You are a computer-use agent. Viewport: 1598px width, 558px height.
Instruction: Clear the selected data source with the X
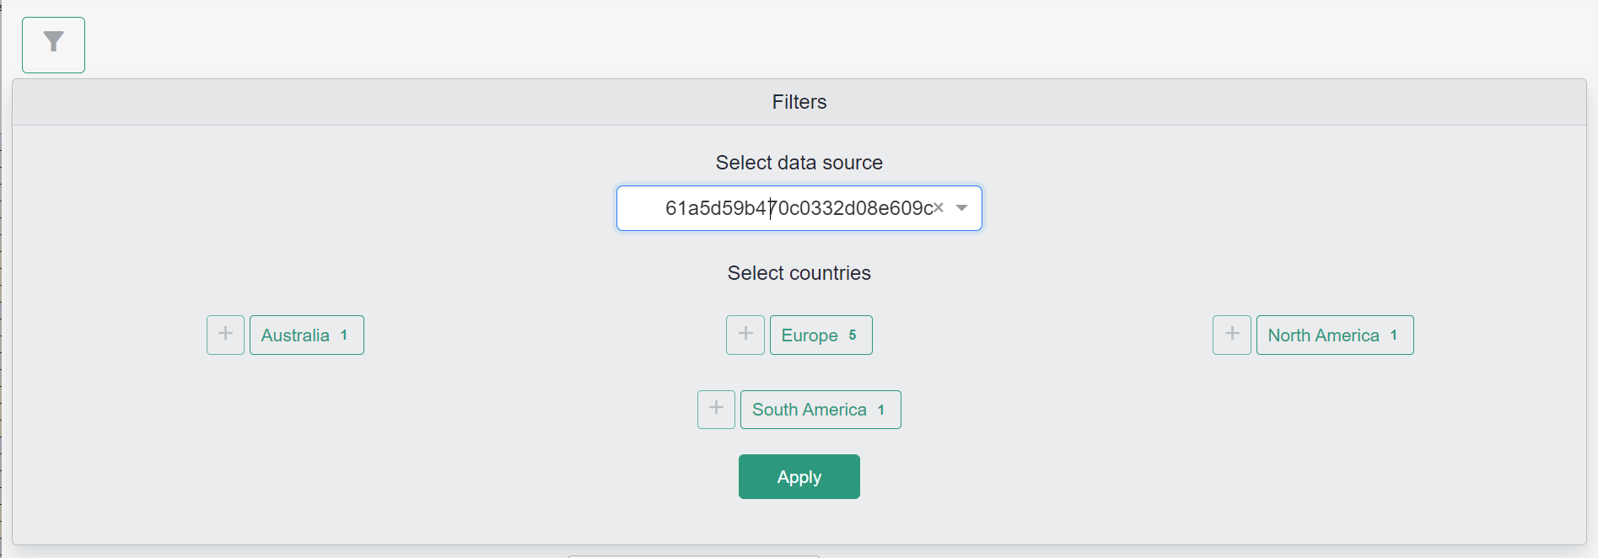939,208
